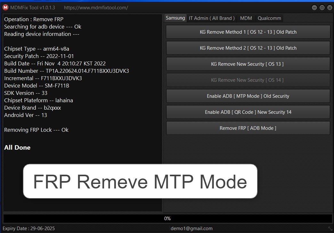Click the FRP Remeve MTP Mode banner
Viewport: 334px width, 233px height.
click(140, 181)
